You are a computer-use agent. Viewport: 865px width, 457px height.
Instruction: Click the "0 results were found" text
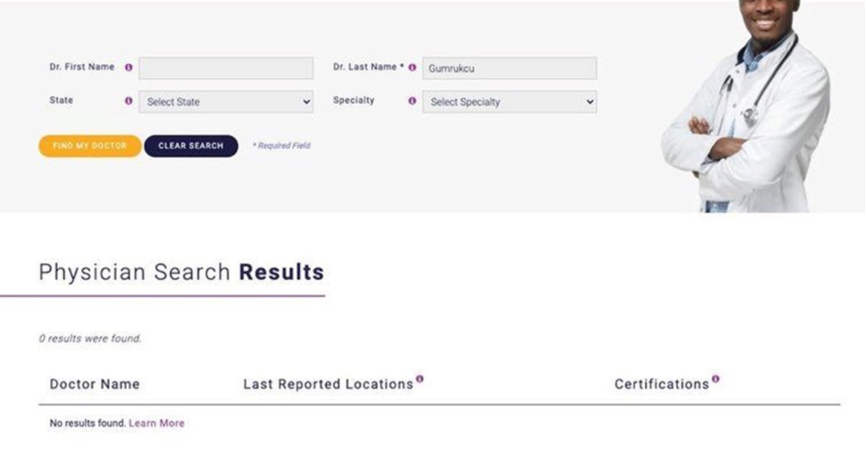(x=90, y=338)
